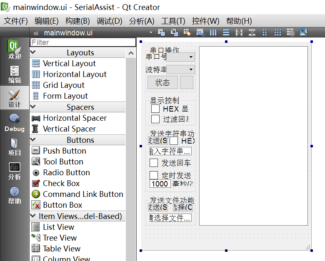Open the 构建(B) menu
The width and height of the screenshot is (325, 261).
click(77, 21)
